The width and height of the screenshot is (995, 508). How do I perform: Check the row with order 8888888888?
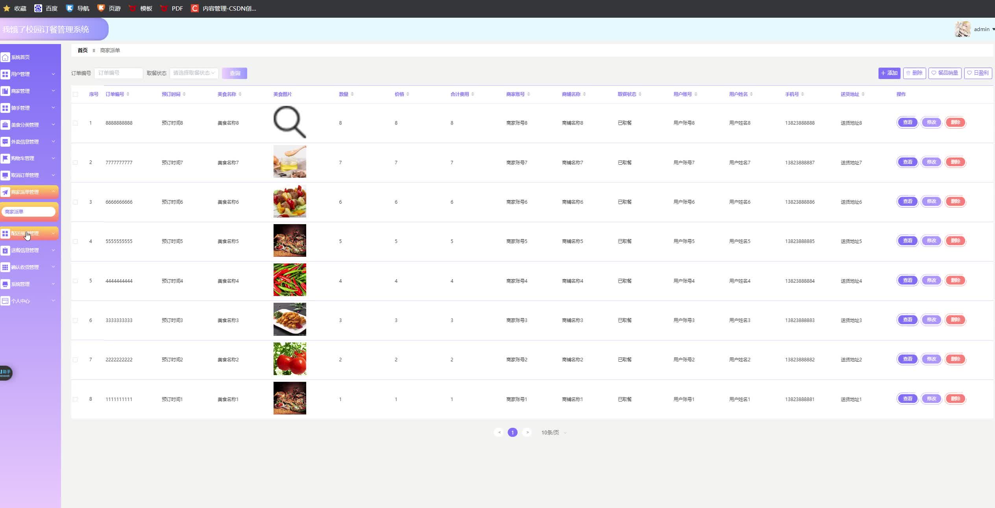point(75,123)
